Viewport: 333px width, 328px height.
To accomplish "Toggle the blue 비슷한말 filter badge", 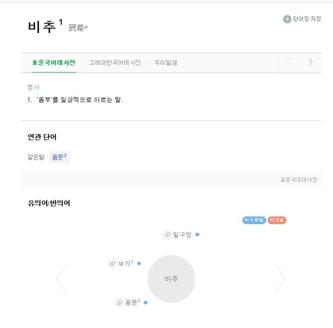I will point(254,220).
